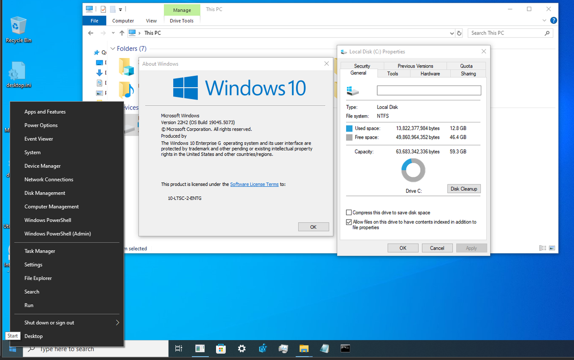Click This PC breadcrumb chevron in address bar
Image resolution: width=574 pixels, height=360 pixels.
click(x=140, y=33)
